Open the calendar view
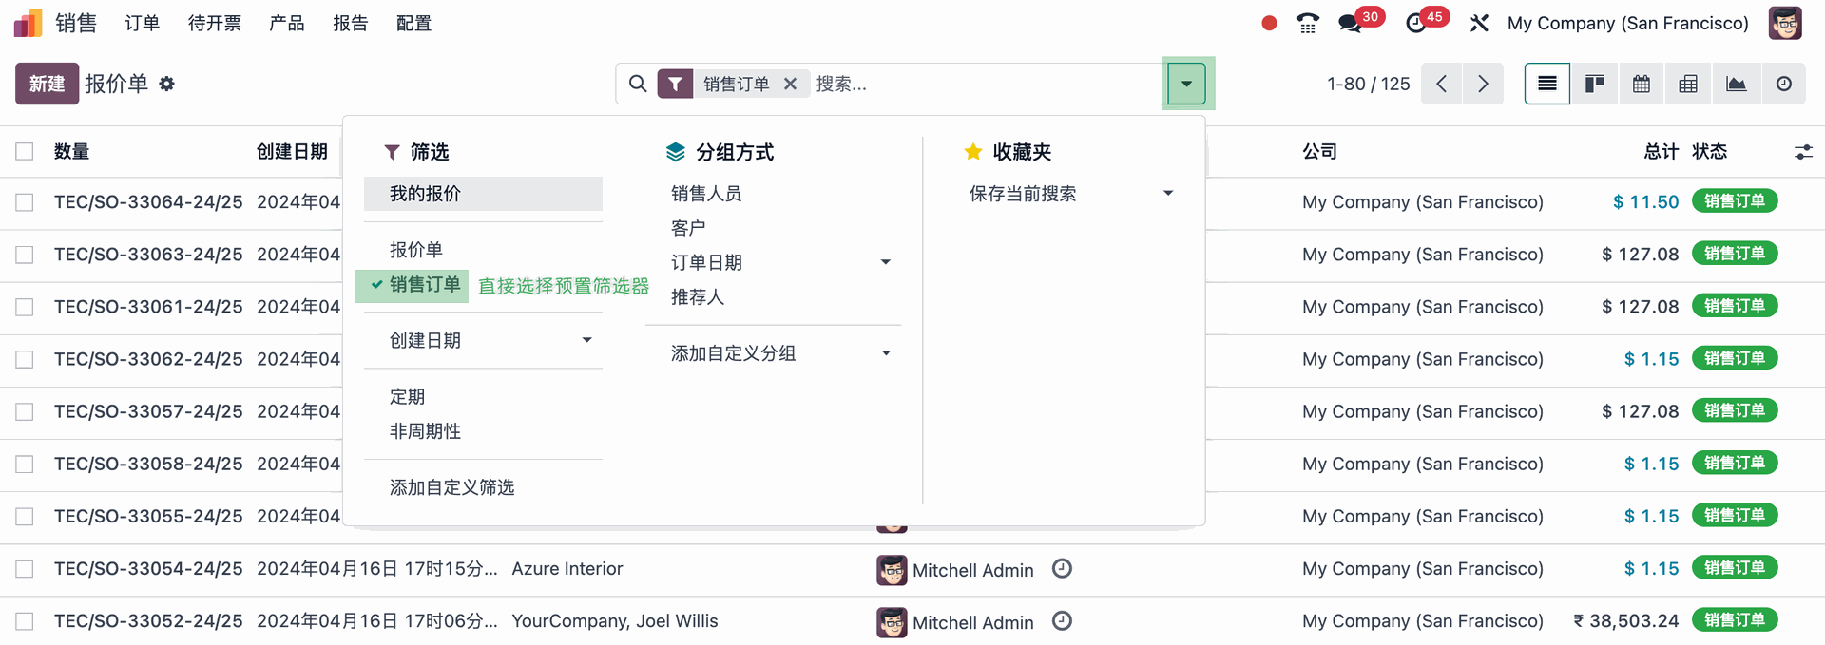Image resolution: width=1825 pixels, height=645 pixels. tap(1642, 84)
